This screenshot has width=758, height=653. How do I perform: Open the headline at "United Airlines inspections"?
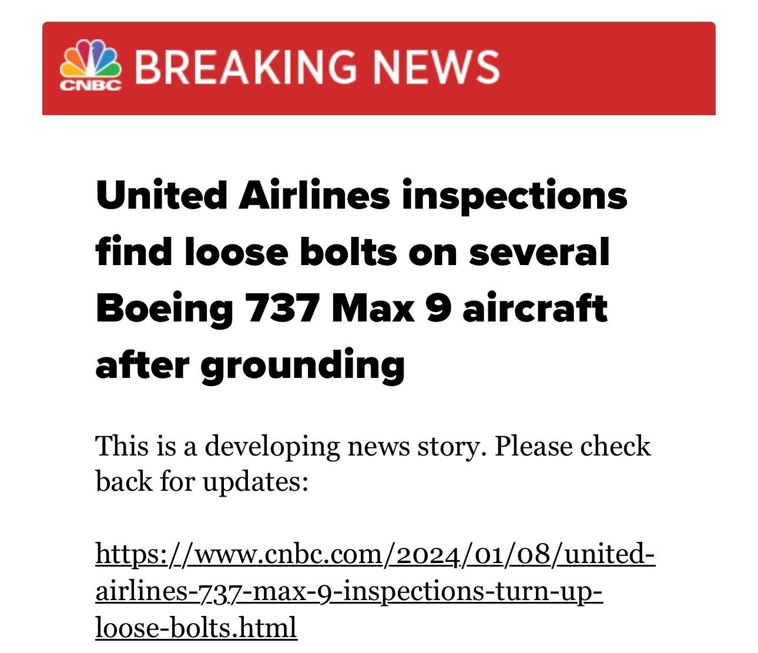click(361, 195)
